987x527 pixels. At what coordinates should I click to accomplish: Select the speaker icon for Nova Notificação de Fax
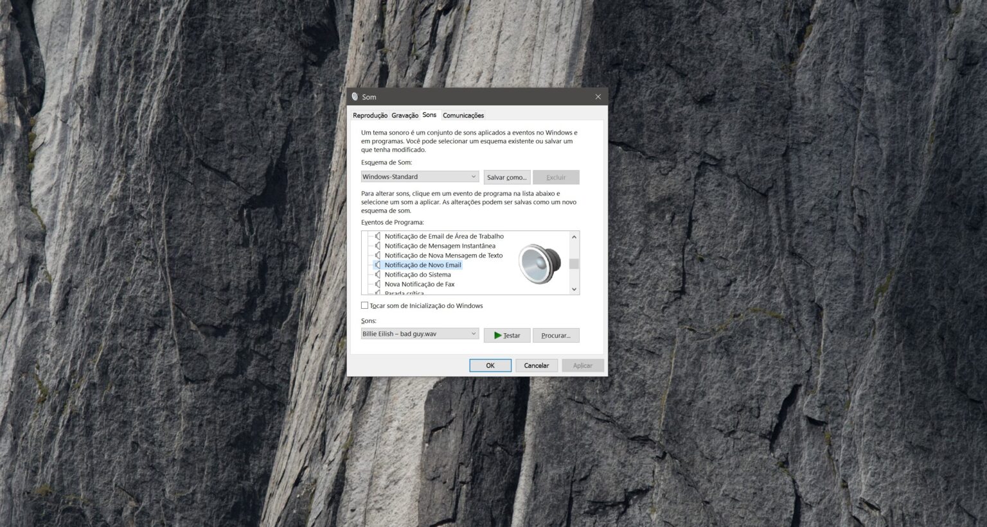click(378, 284)
